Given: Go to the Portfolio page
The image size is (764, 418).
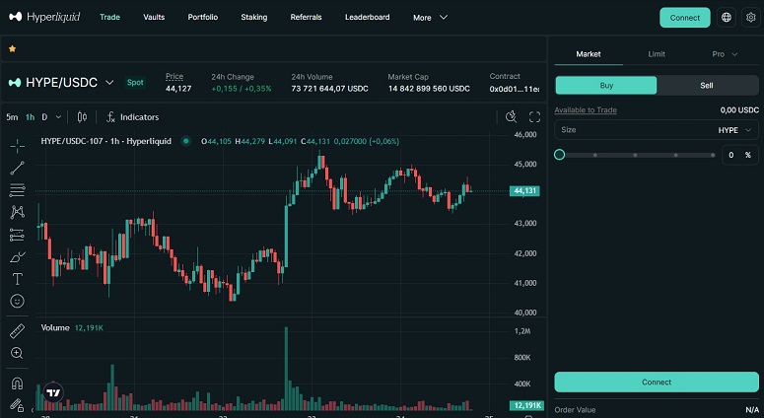Looking at the screenshot, I should point(203,17).
